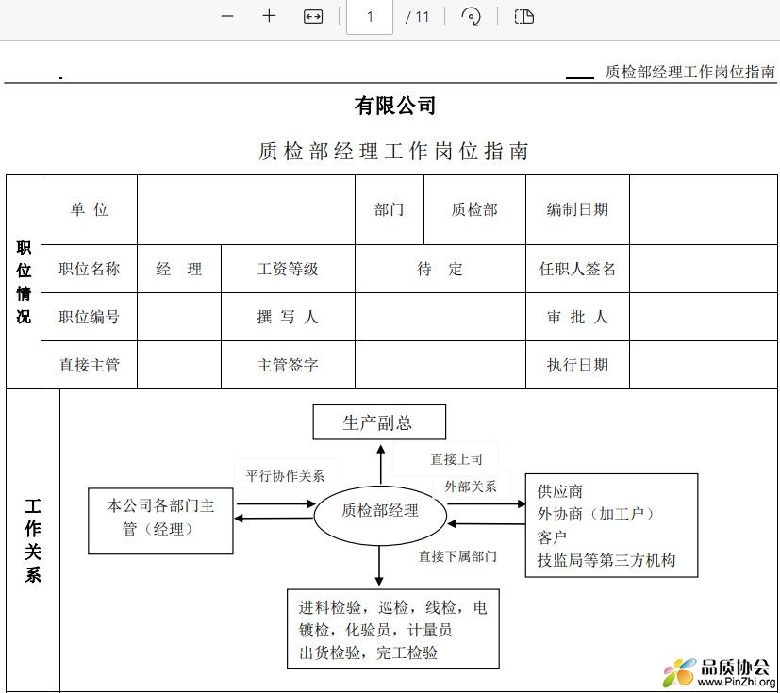Click the line 镀检，化验员，计量员
The width and height of the screenshot is (780, 693).
[375, 630]
